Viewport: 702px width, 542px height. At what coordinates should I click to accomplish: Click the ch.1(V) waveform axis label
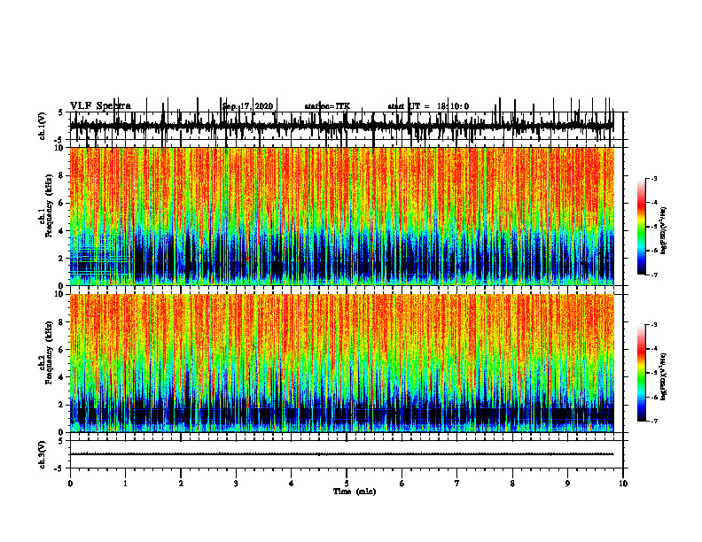(43, 126)
